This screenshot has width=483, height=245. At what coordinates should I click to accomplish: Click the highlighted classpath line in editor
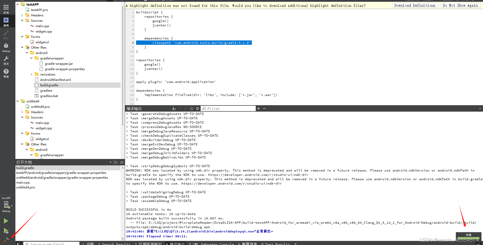pos(194,43)
